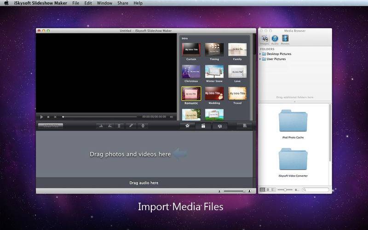
Task: Click the intro themes panel scrollbar
Action: click(255, 45)
